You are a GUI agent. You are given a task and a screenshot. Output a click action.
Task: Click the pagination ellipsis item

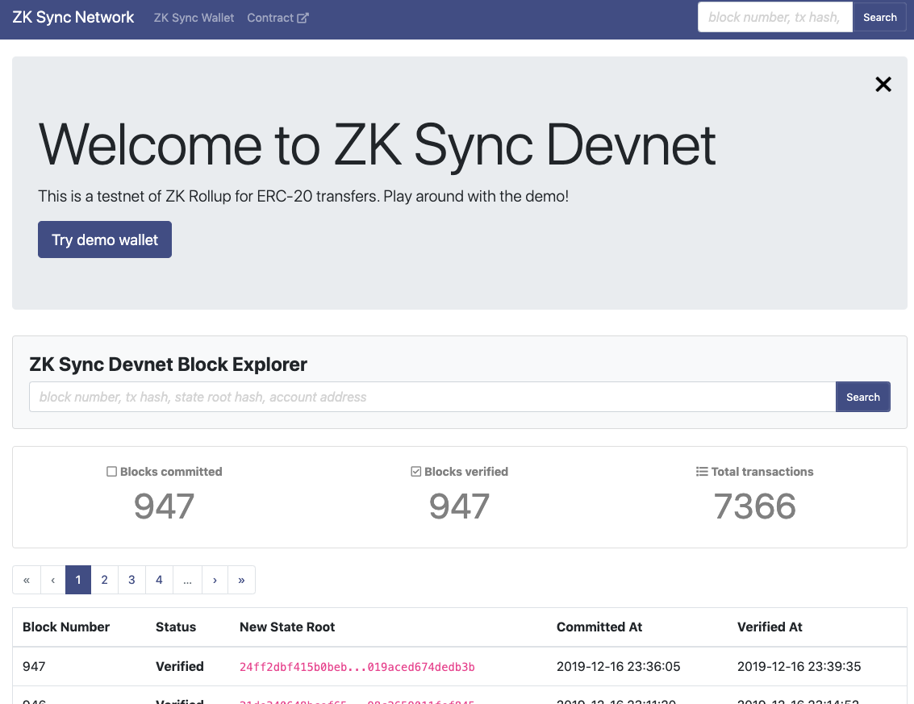tap(187, 580)
